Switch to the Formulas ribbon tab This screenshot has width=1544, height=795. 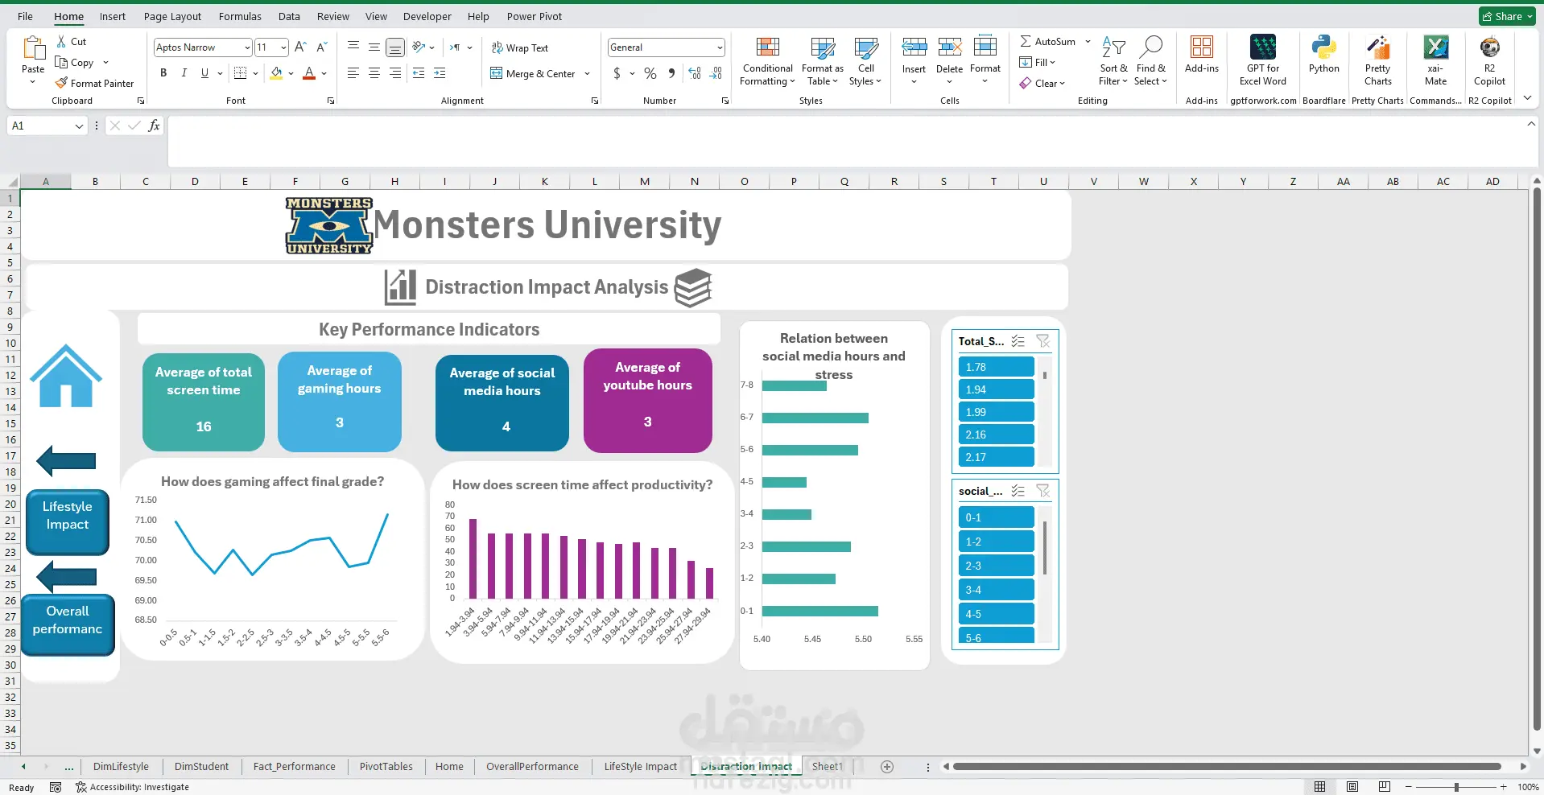(x=240, y=16)
